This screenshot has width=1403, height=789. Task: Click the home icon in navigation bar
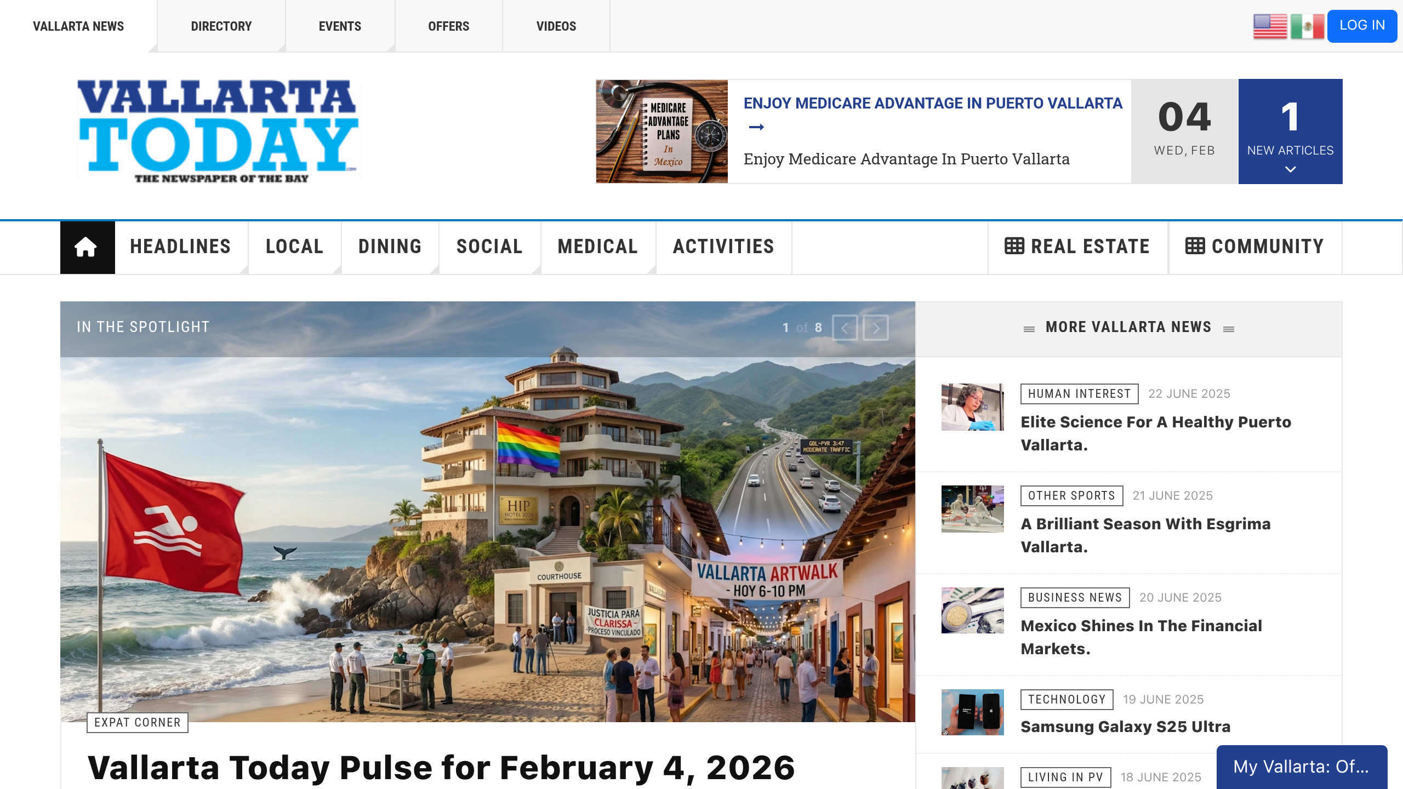(86, 247)
